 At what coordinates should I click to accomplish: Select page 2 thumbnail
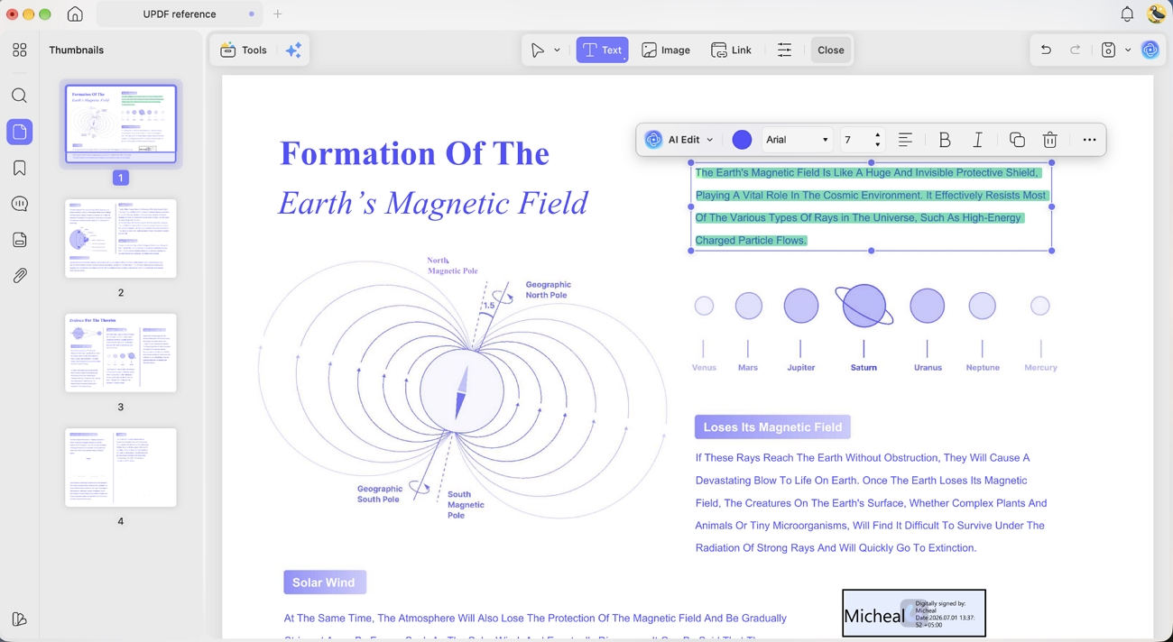tap(121, 239)
